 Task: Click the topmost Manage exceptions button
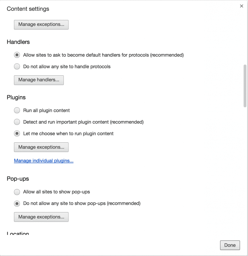coord(41,25)
